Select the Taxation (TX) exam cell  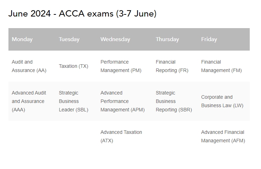pyautogui.click(x=74, y=66)
